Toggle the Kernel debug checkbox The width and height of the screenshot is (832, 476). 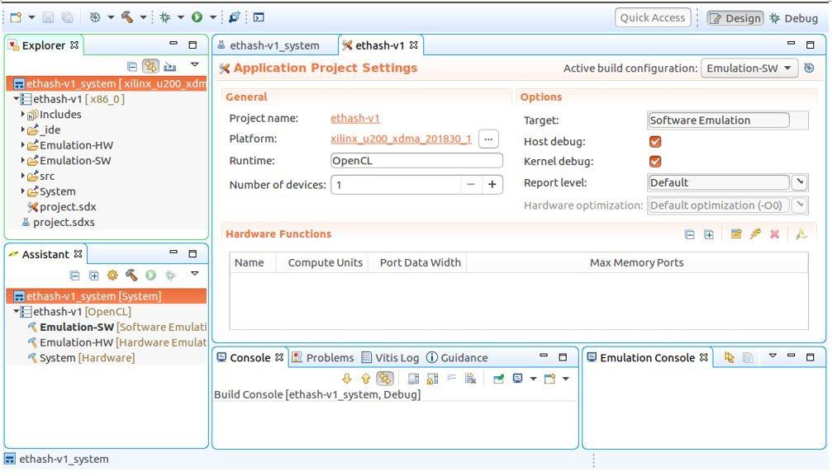coord(655,161)
